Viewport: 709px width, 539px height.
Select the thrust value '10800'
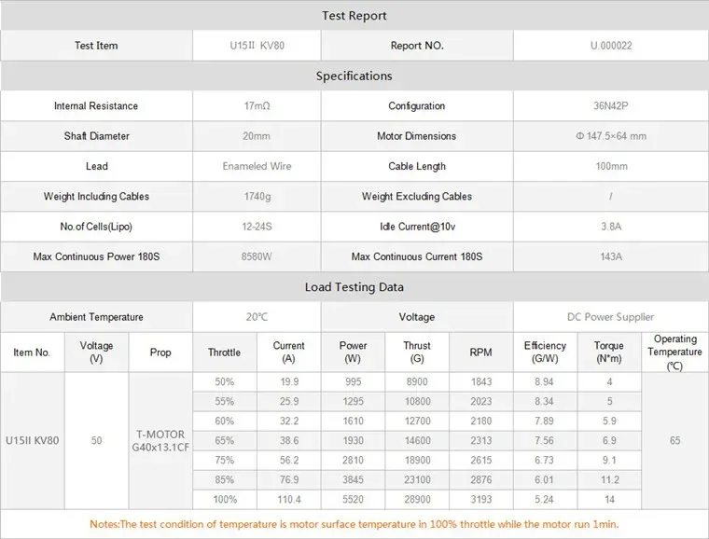(417, 401)
